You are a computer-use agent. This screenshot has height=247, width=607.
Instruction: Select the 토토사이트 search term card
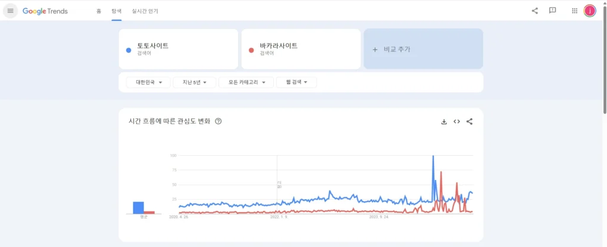pos(178,49)
